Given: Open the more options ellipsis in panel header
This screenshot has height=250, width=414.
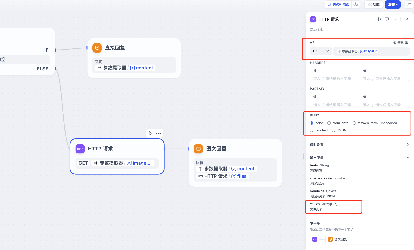Looking at the screenshot, I should 394,19.
